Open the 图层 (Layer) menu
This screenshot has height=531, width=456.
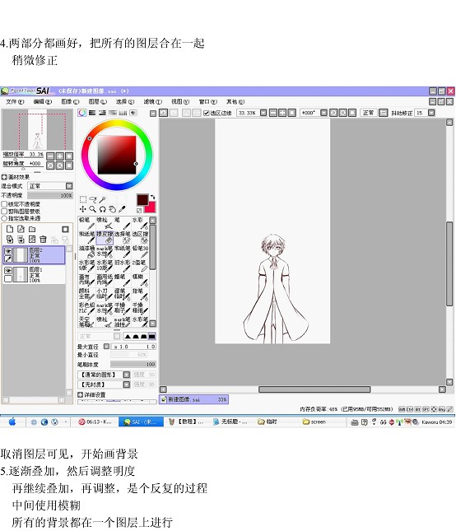(x=97, y=101)
